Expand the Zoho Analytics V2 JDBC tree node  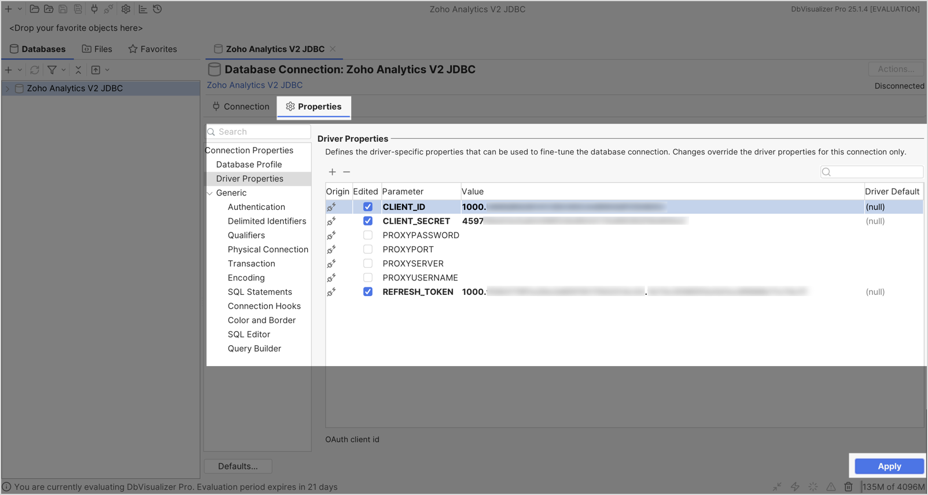8,88
